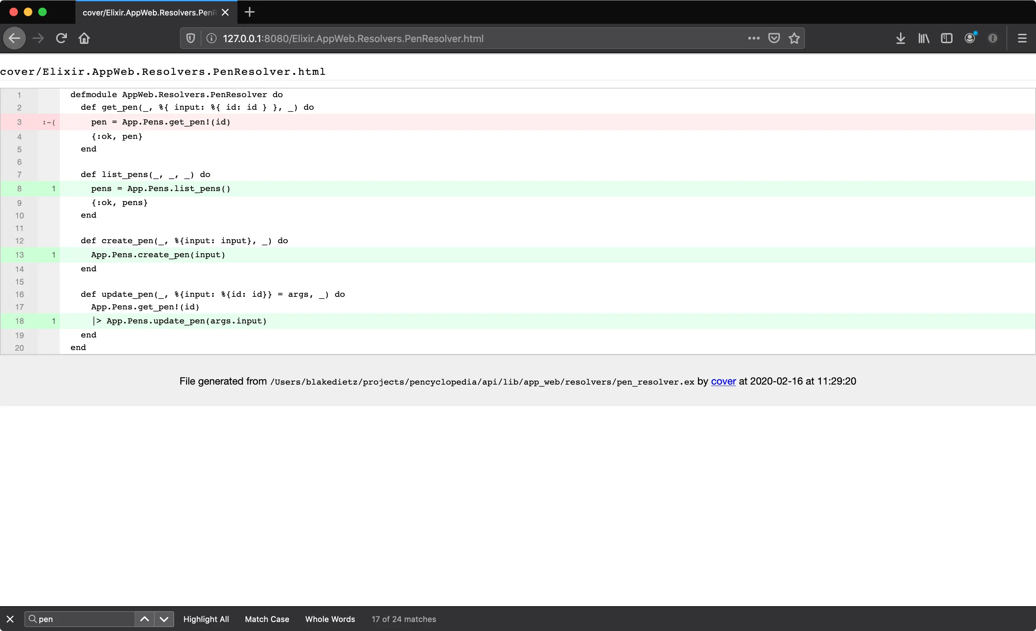Image resolution: width=1036 pixels, height=631 pixels.
Task: Reload the current page
Action: [x=62, y=38]
